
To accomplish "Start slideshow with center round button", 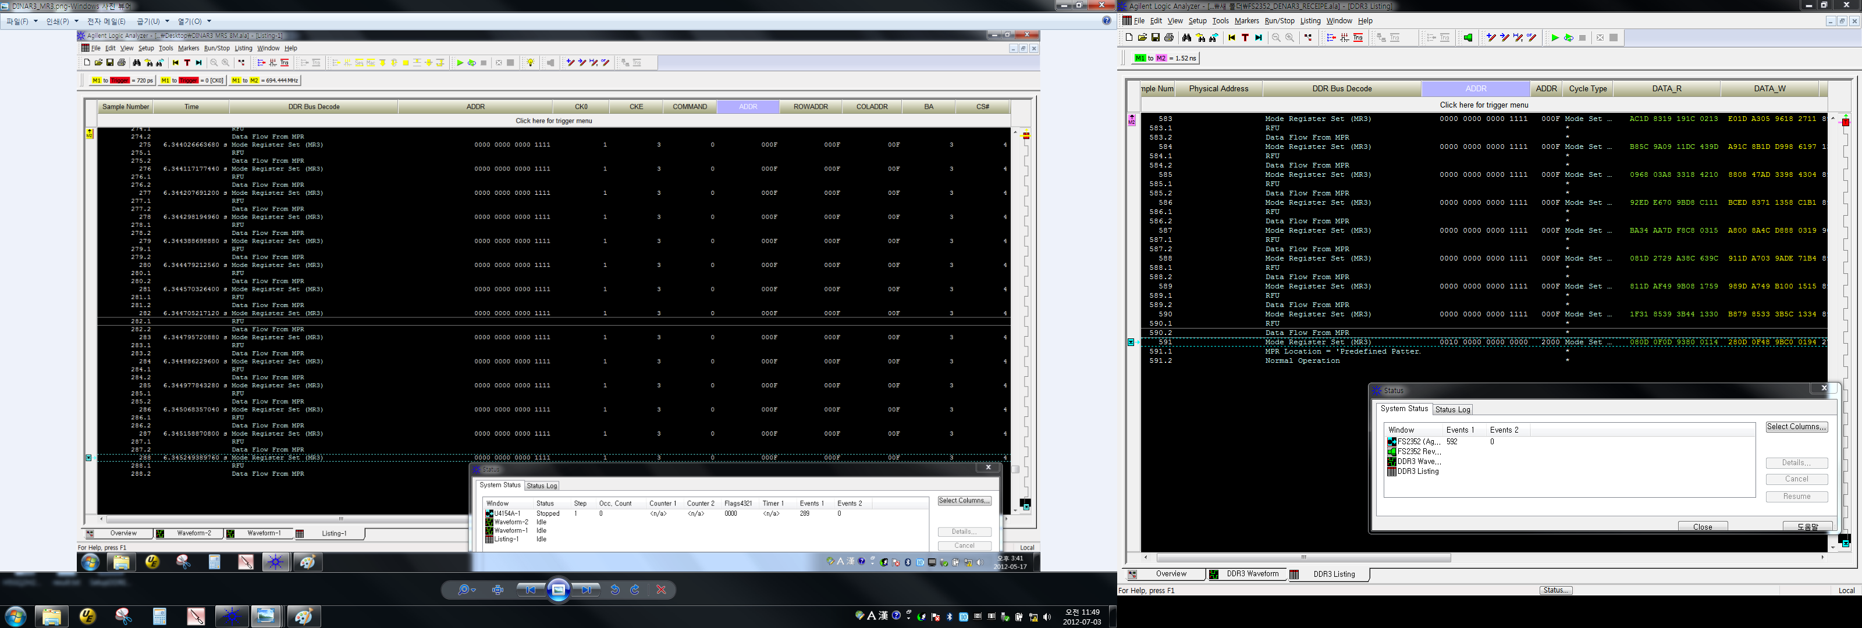I will (559, 590).
